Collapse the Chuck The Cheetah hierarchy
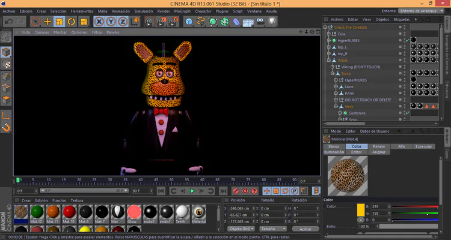 325,27
